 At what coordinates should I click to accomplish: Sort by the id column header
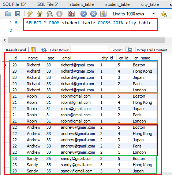18,58
